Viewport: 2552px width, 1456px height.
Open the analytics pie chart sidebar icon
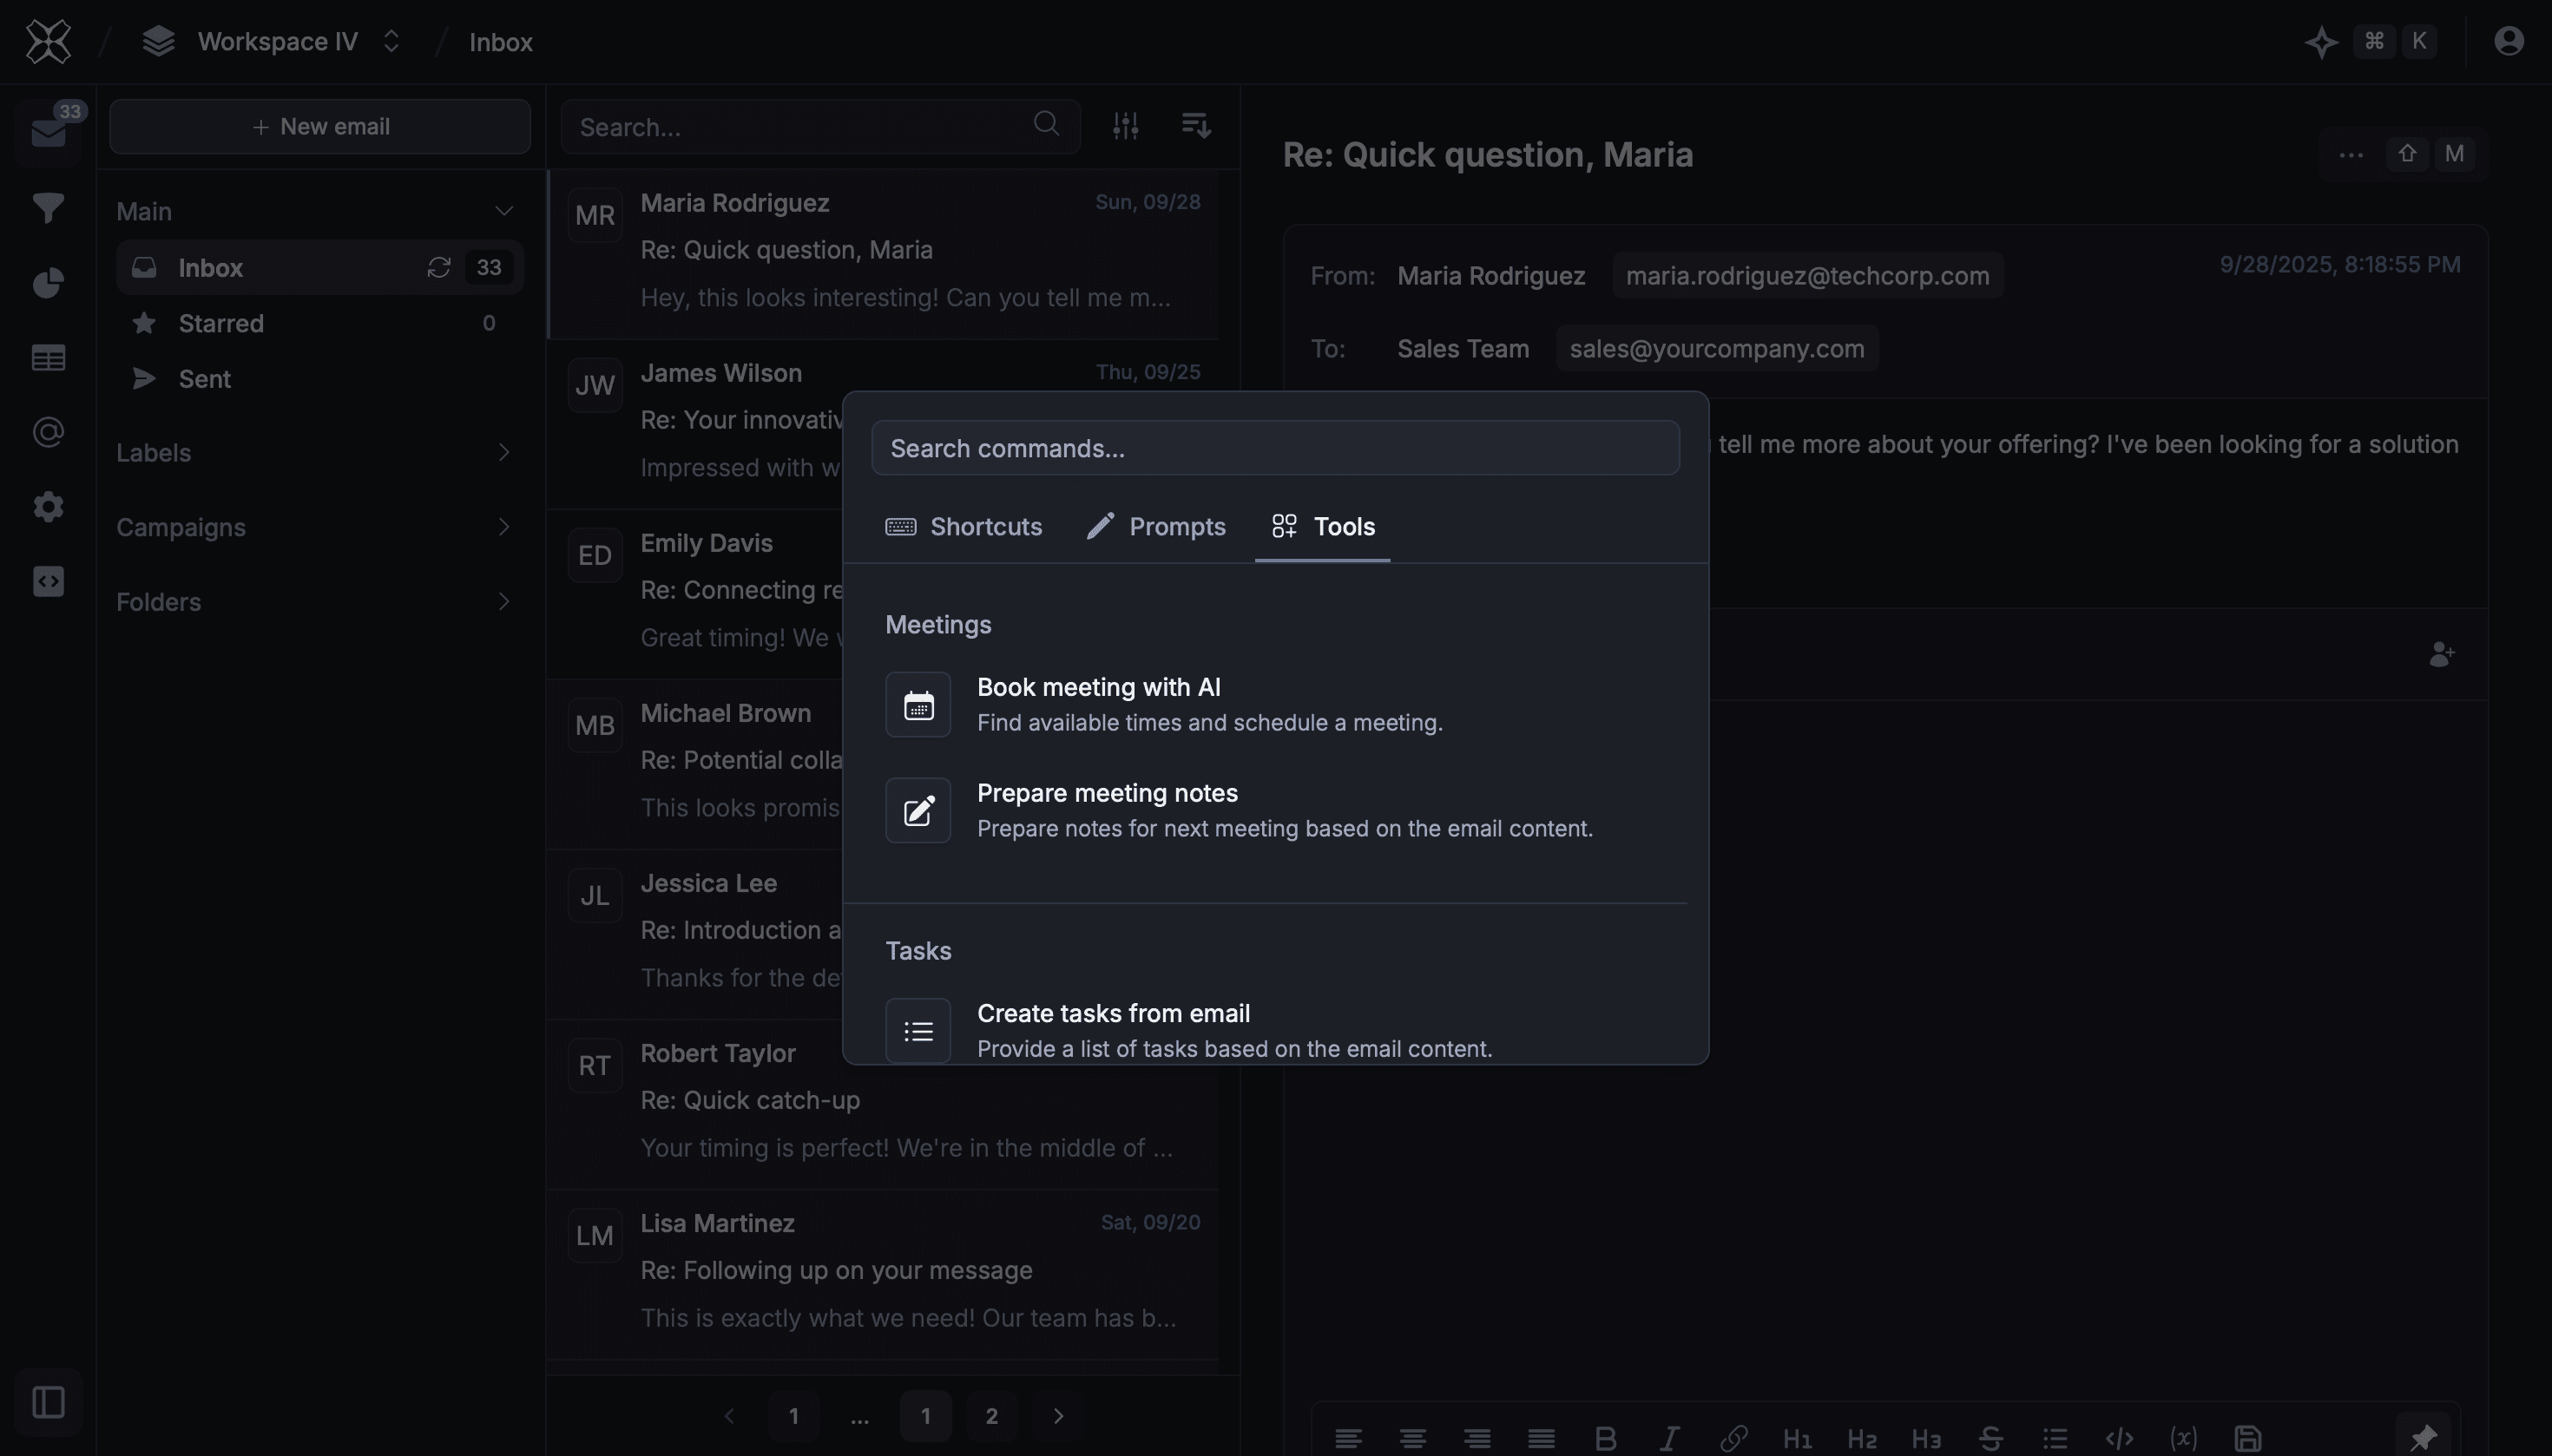pyautogui.click(x=48, y=283)
